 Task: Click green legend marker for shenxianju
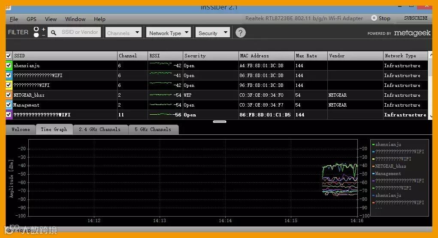(x=373, y=144)
